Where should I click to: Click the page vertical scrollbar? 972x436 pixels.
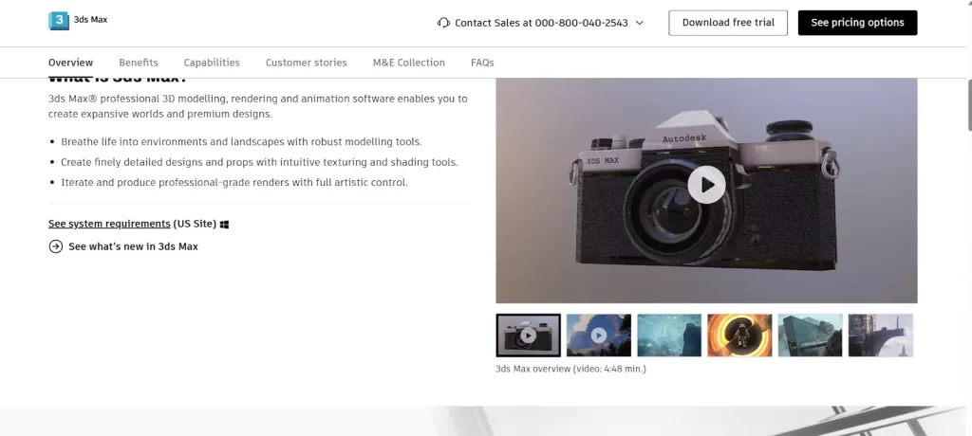(968, 105)
